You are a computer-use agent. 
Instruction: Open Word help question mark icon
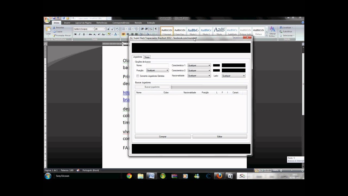303,23
